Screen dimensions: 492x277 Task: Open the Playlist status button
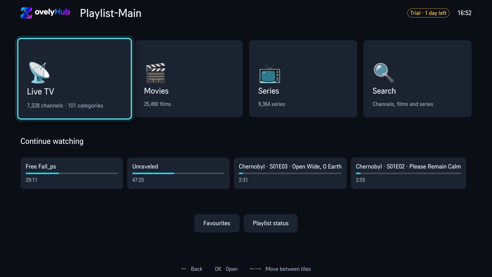(x=271, y=223)
